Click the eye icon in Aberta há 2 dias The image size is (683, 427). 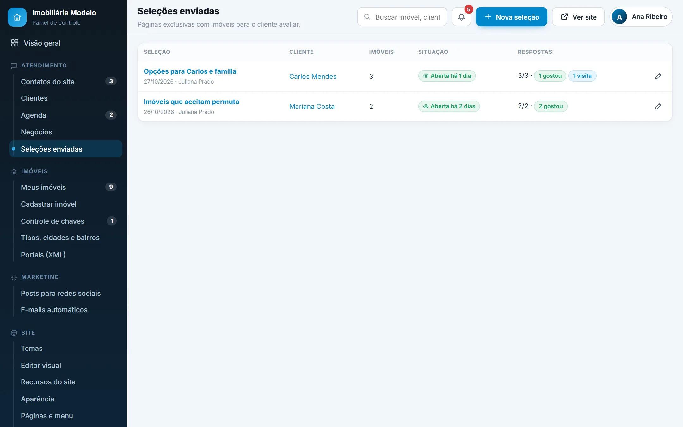[x=426, y=106]
